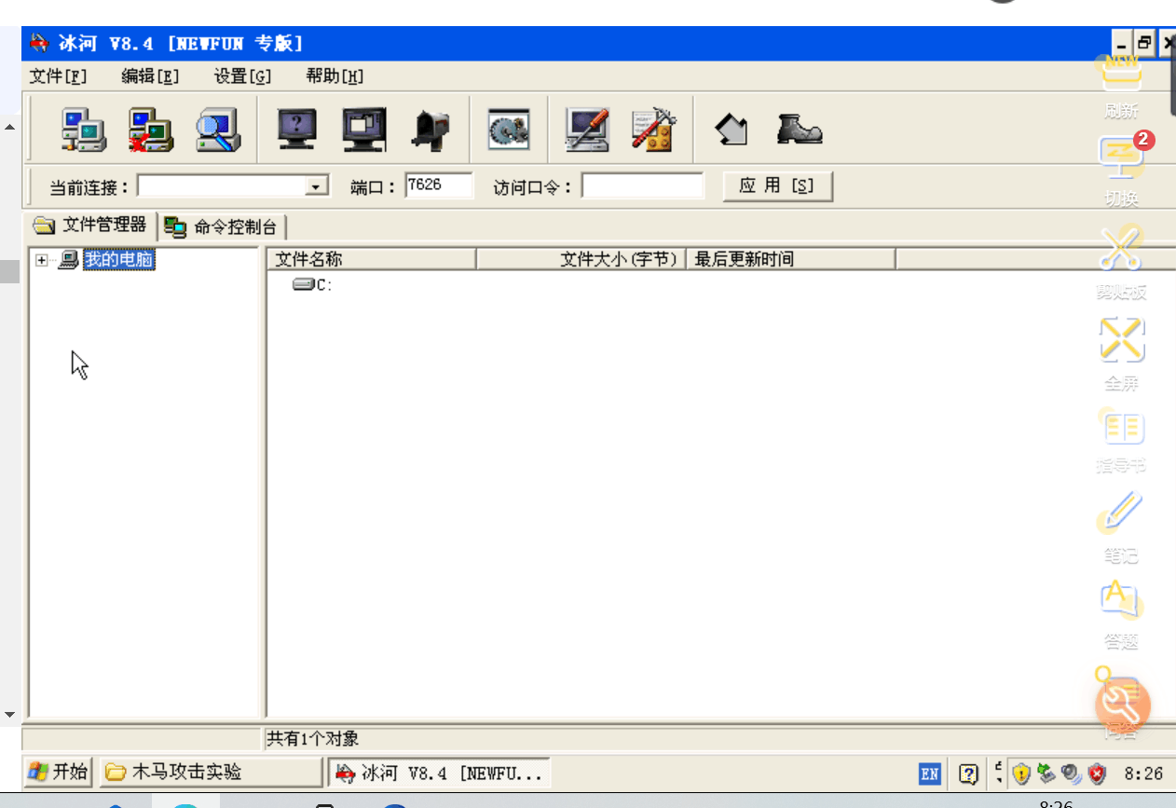Open the 编辑[E] menu
Viewport: 1176px width, 808px height.
click(150, 76)
